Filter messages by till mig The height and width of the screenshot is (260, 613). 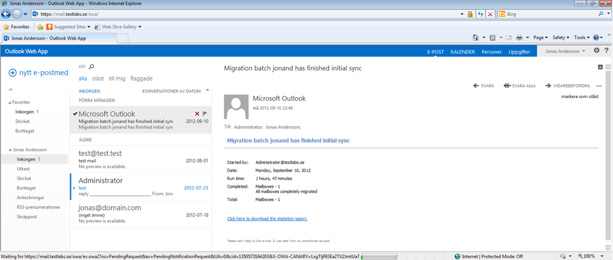(x=117, y=78)
